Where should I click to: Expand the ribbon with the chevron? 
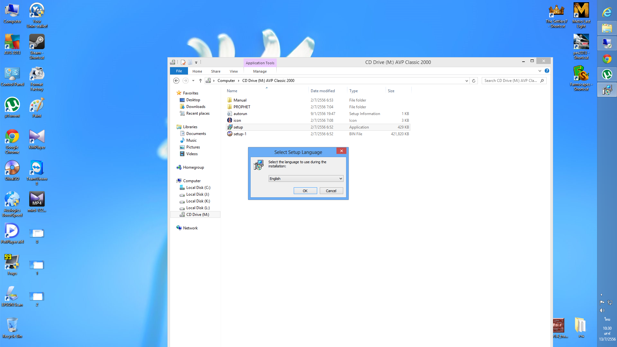[540, 71]
